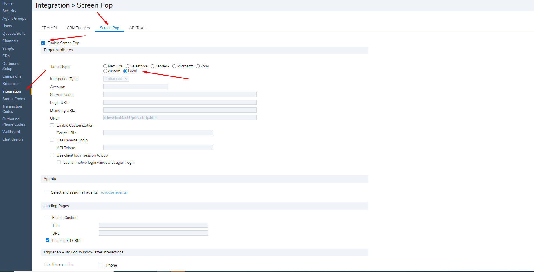This screenshot has height=272, width=534.
Task: Open the API Token tab
Action: 138,28
